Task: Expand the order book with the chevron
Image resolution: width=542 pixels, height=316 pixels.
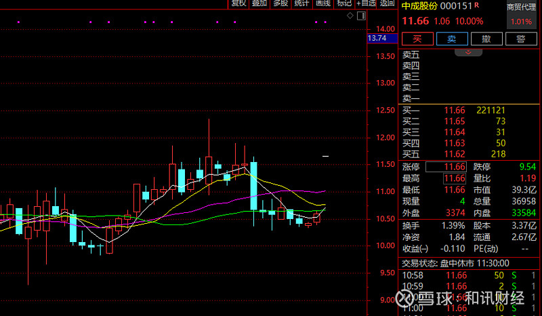Action: tap(468, 52)
